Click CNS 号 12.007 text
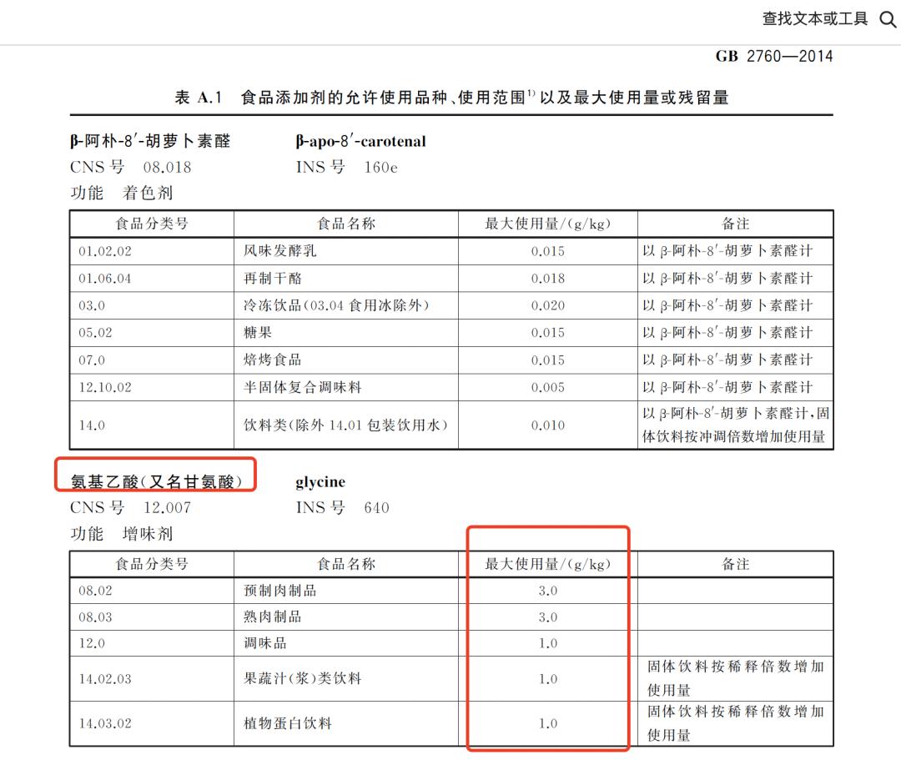Viewport: 901px width, 760px height. pos(130,508)
